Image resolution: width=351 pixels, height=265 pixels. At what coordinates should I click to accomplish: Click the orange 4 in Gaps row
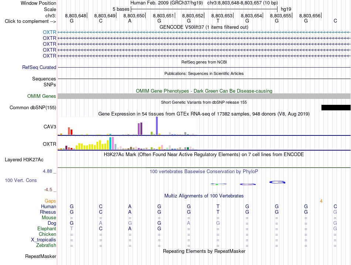pos(321,201)
